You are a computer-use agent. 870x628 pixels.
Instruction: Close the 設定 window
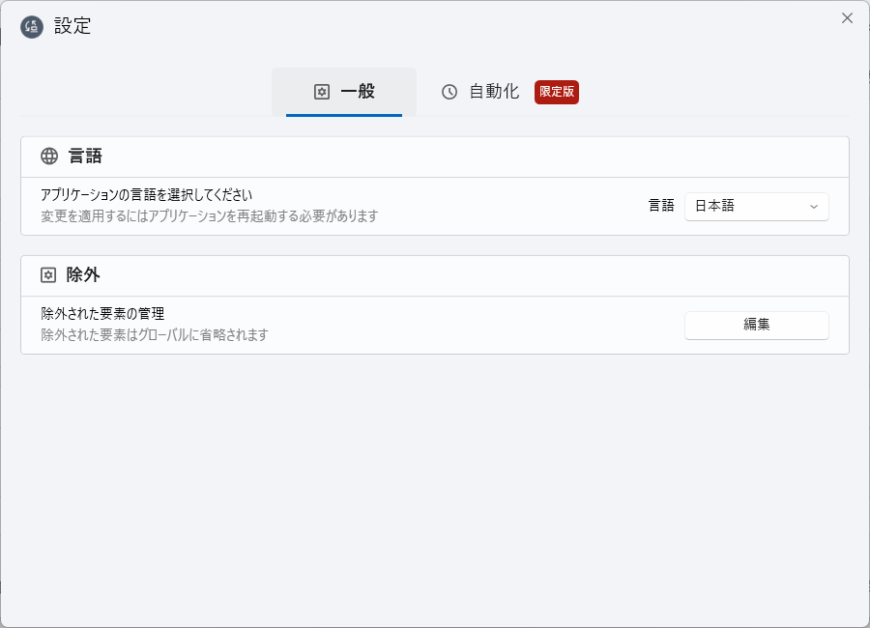(847, 18)
